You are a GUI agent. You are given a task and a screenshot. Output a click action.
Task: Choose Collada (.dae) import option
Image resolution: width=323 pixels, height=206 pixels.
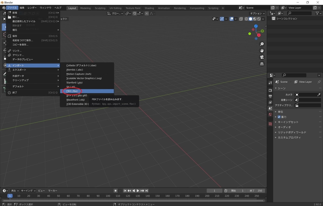pos(87,65)
